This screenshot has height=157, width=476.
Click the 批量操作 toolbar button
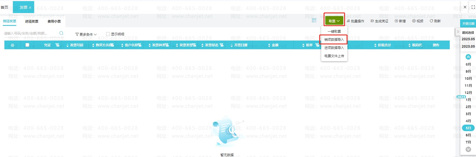[355, 21]
